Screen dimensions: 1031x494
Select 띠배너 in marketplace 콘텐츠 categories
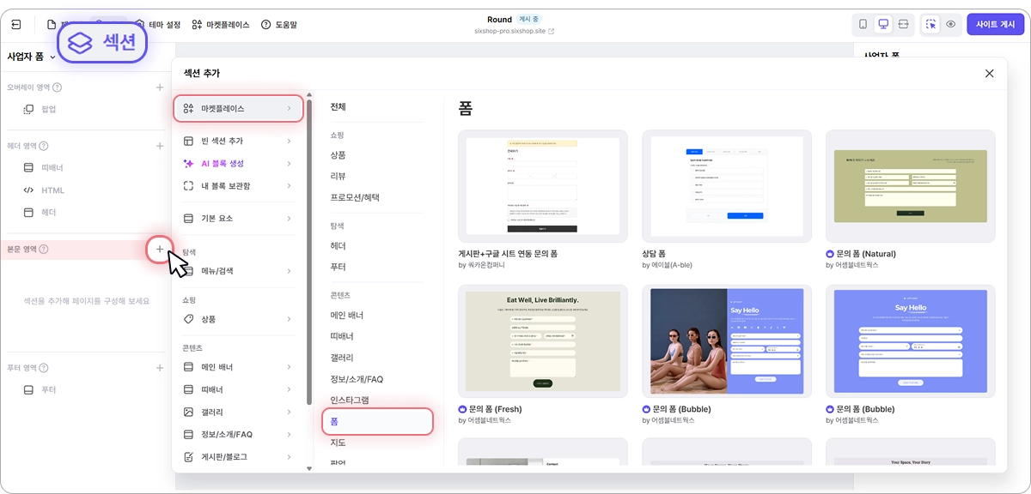pos(341,336)
